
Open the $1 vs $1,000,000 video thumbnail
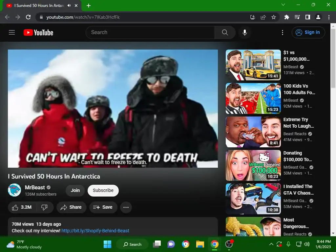tap(253, 65)
